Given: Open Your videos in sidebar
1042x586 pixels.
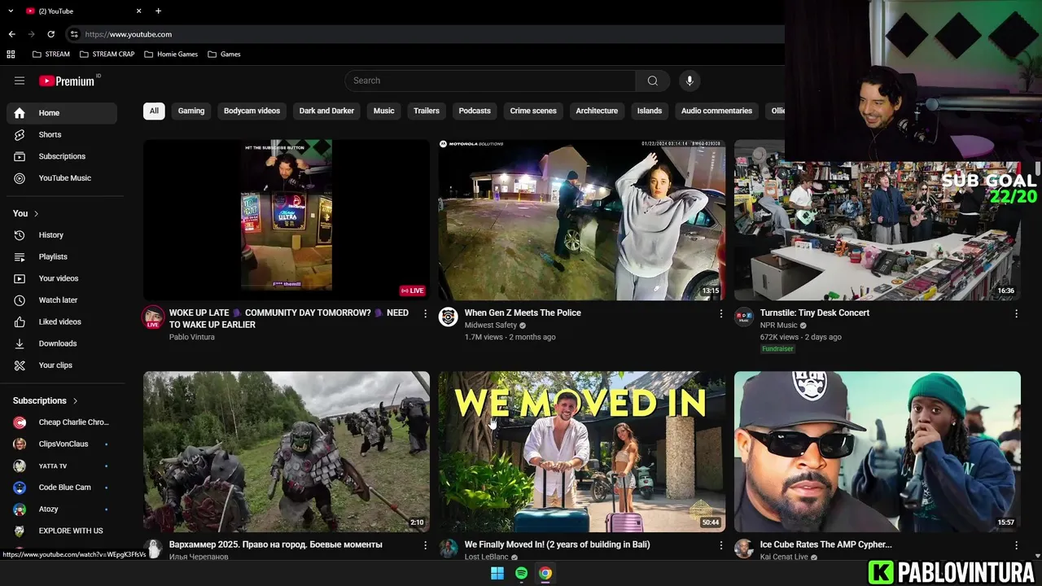Looking at the screenshot, I should coord(62,278).
